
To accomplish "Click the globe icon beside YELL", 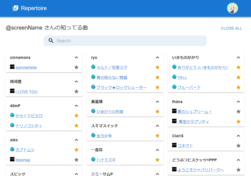I will 174,77.
